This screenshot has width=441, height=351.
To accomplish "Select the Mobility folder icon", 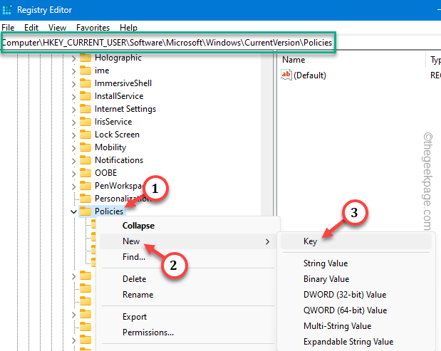I will [85, 147].
